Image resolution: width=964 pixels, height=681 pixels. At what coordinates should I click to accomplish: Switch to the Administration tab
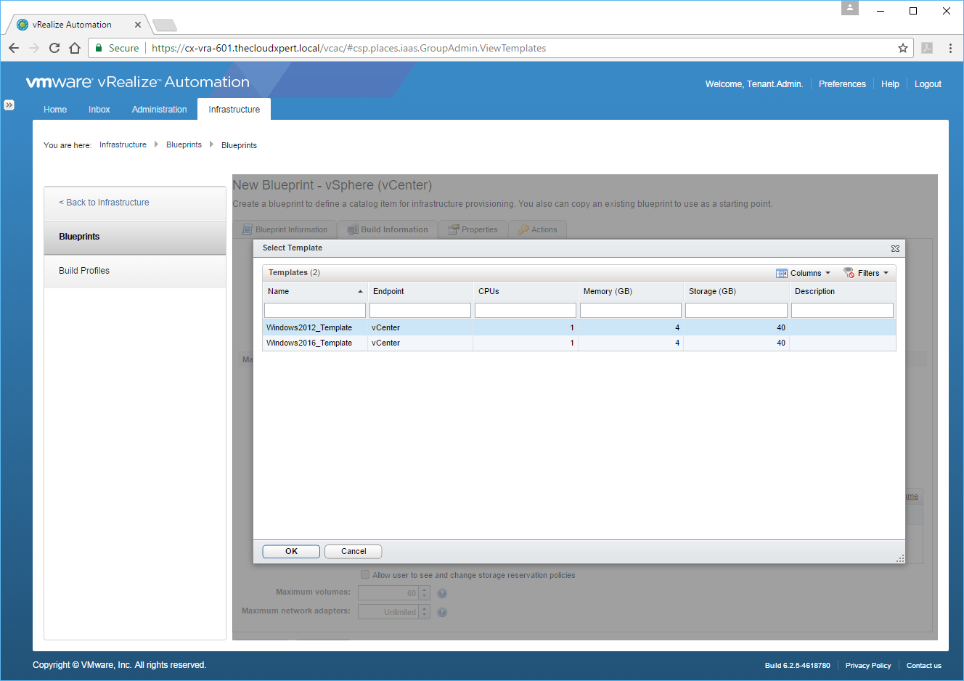click(159, 110)
